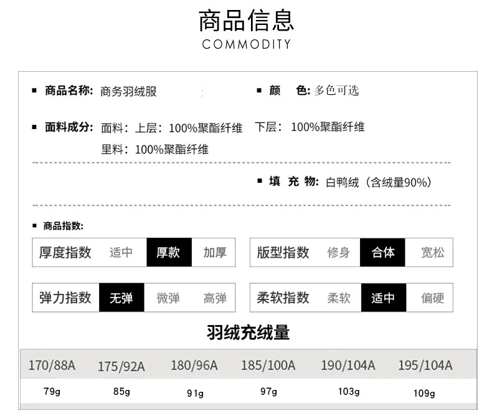Click the 弹力指数 label
Image resolution: width=492 pixels, height=418 pixels.
(65, 298)
